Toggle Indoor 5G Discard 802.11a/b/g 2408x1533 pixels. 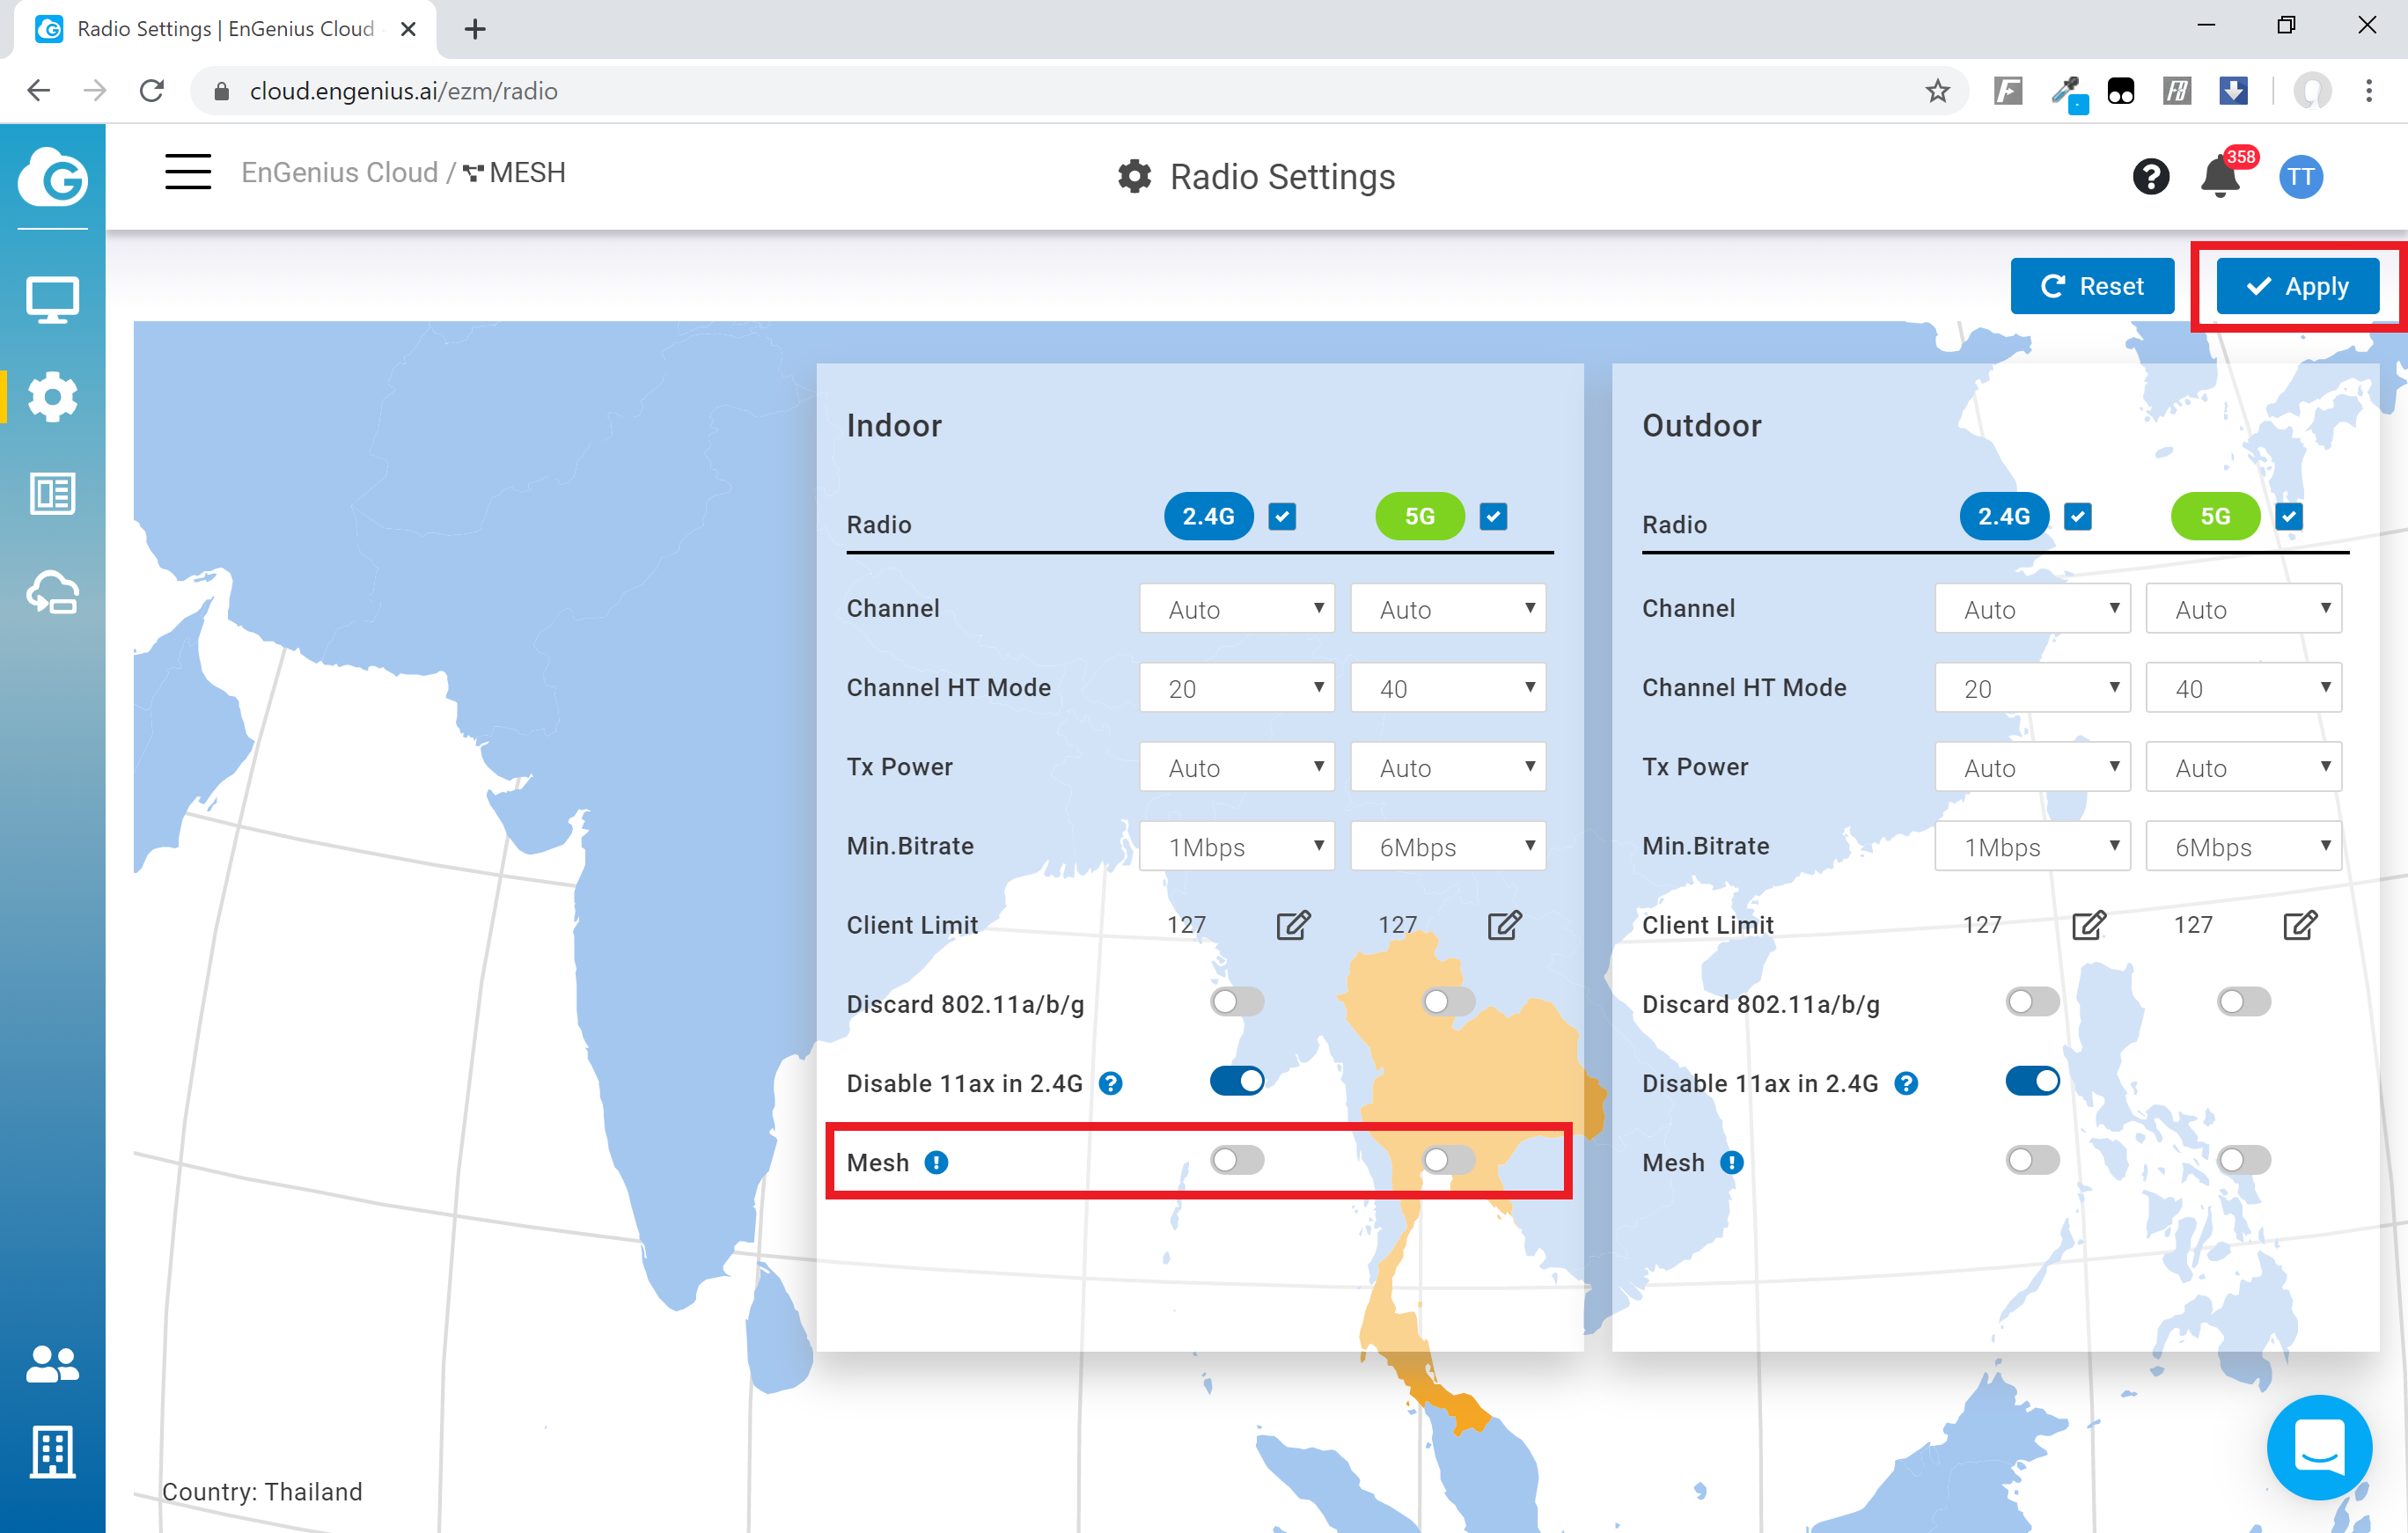tap(1448, 1001)
